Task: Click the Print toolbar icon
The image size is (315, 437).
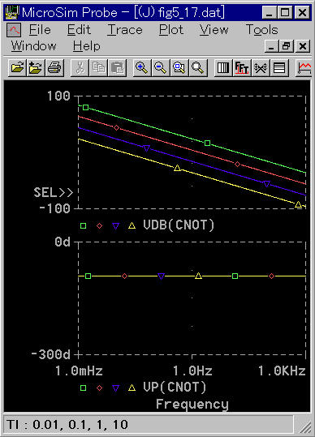Action: (x=54, y=67)
